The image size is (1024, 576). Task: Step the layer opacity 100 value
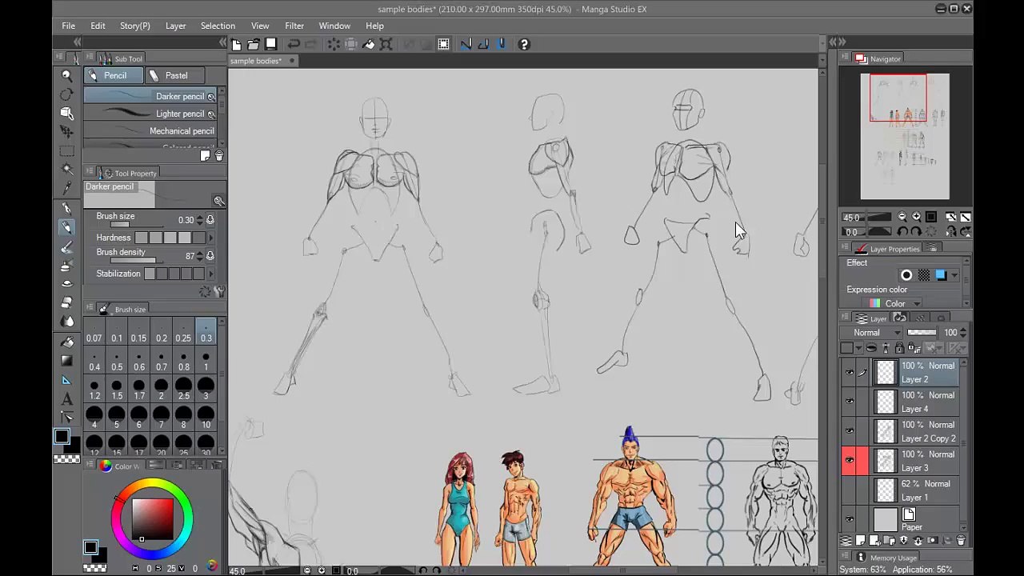pyautogui.click(x=962, y=333)
